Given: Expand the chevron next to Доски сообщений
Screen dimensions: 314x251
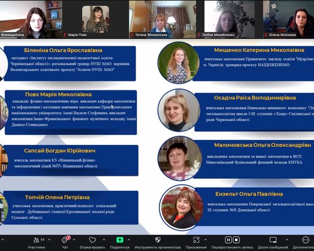Looking at the screenshot, I should [x=287, y=240].
